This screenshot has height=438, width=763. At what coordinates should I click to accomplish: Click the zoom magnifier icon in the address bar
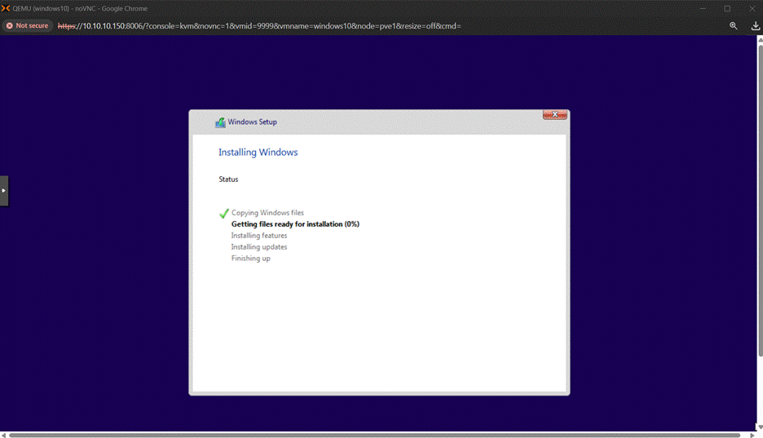tap(734, 26)
